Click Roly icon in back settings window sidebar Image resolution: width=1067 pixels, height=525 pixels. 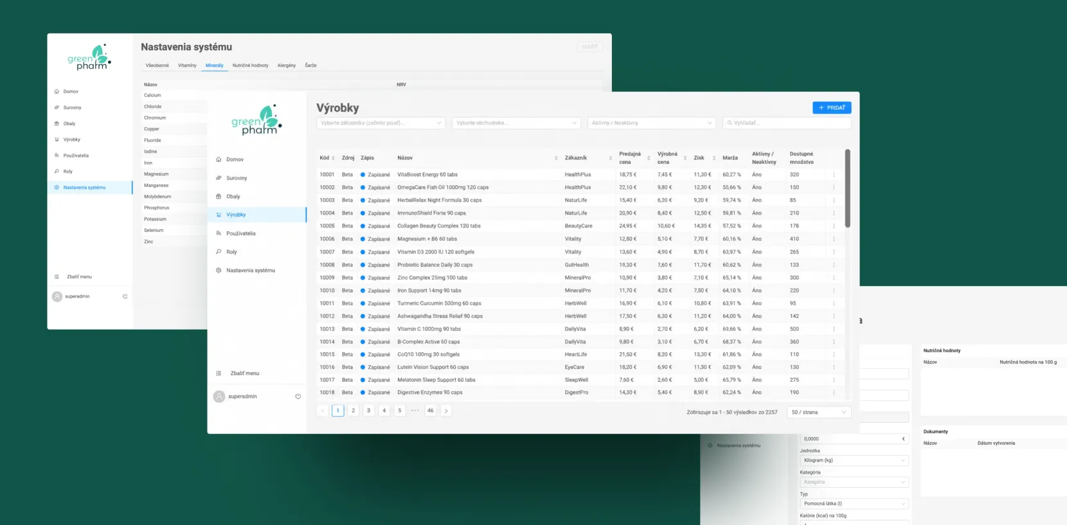pos(57,172)
